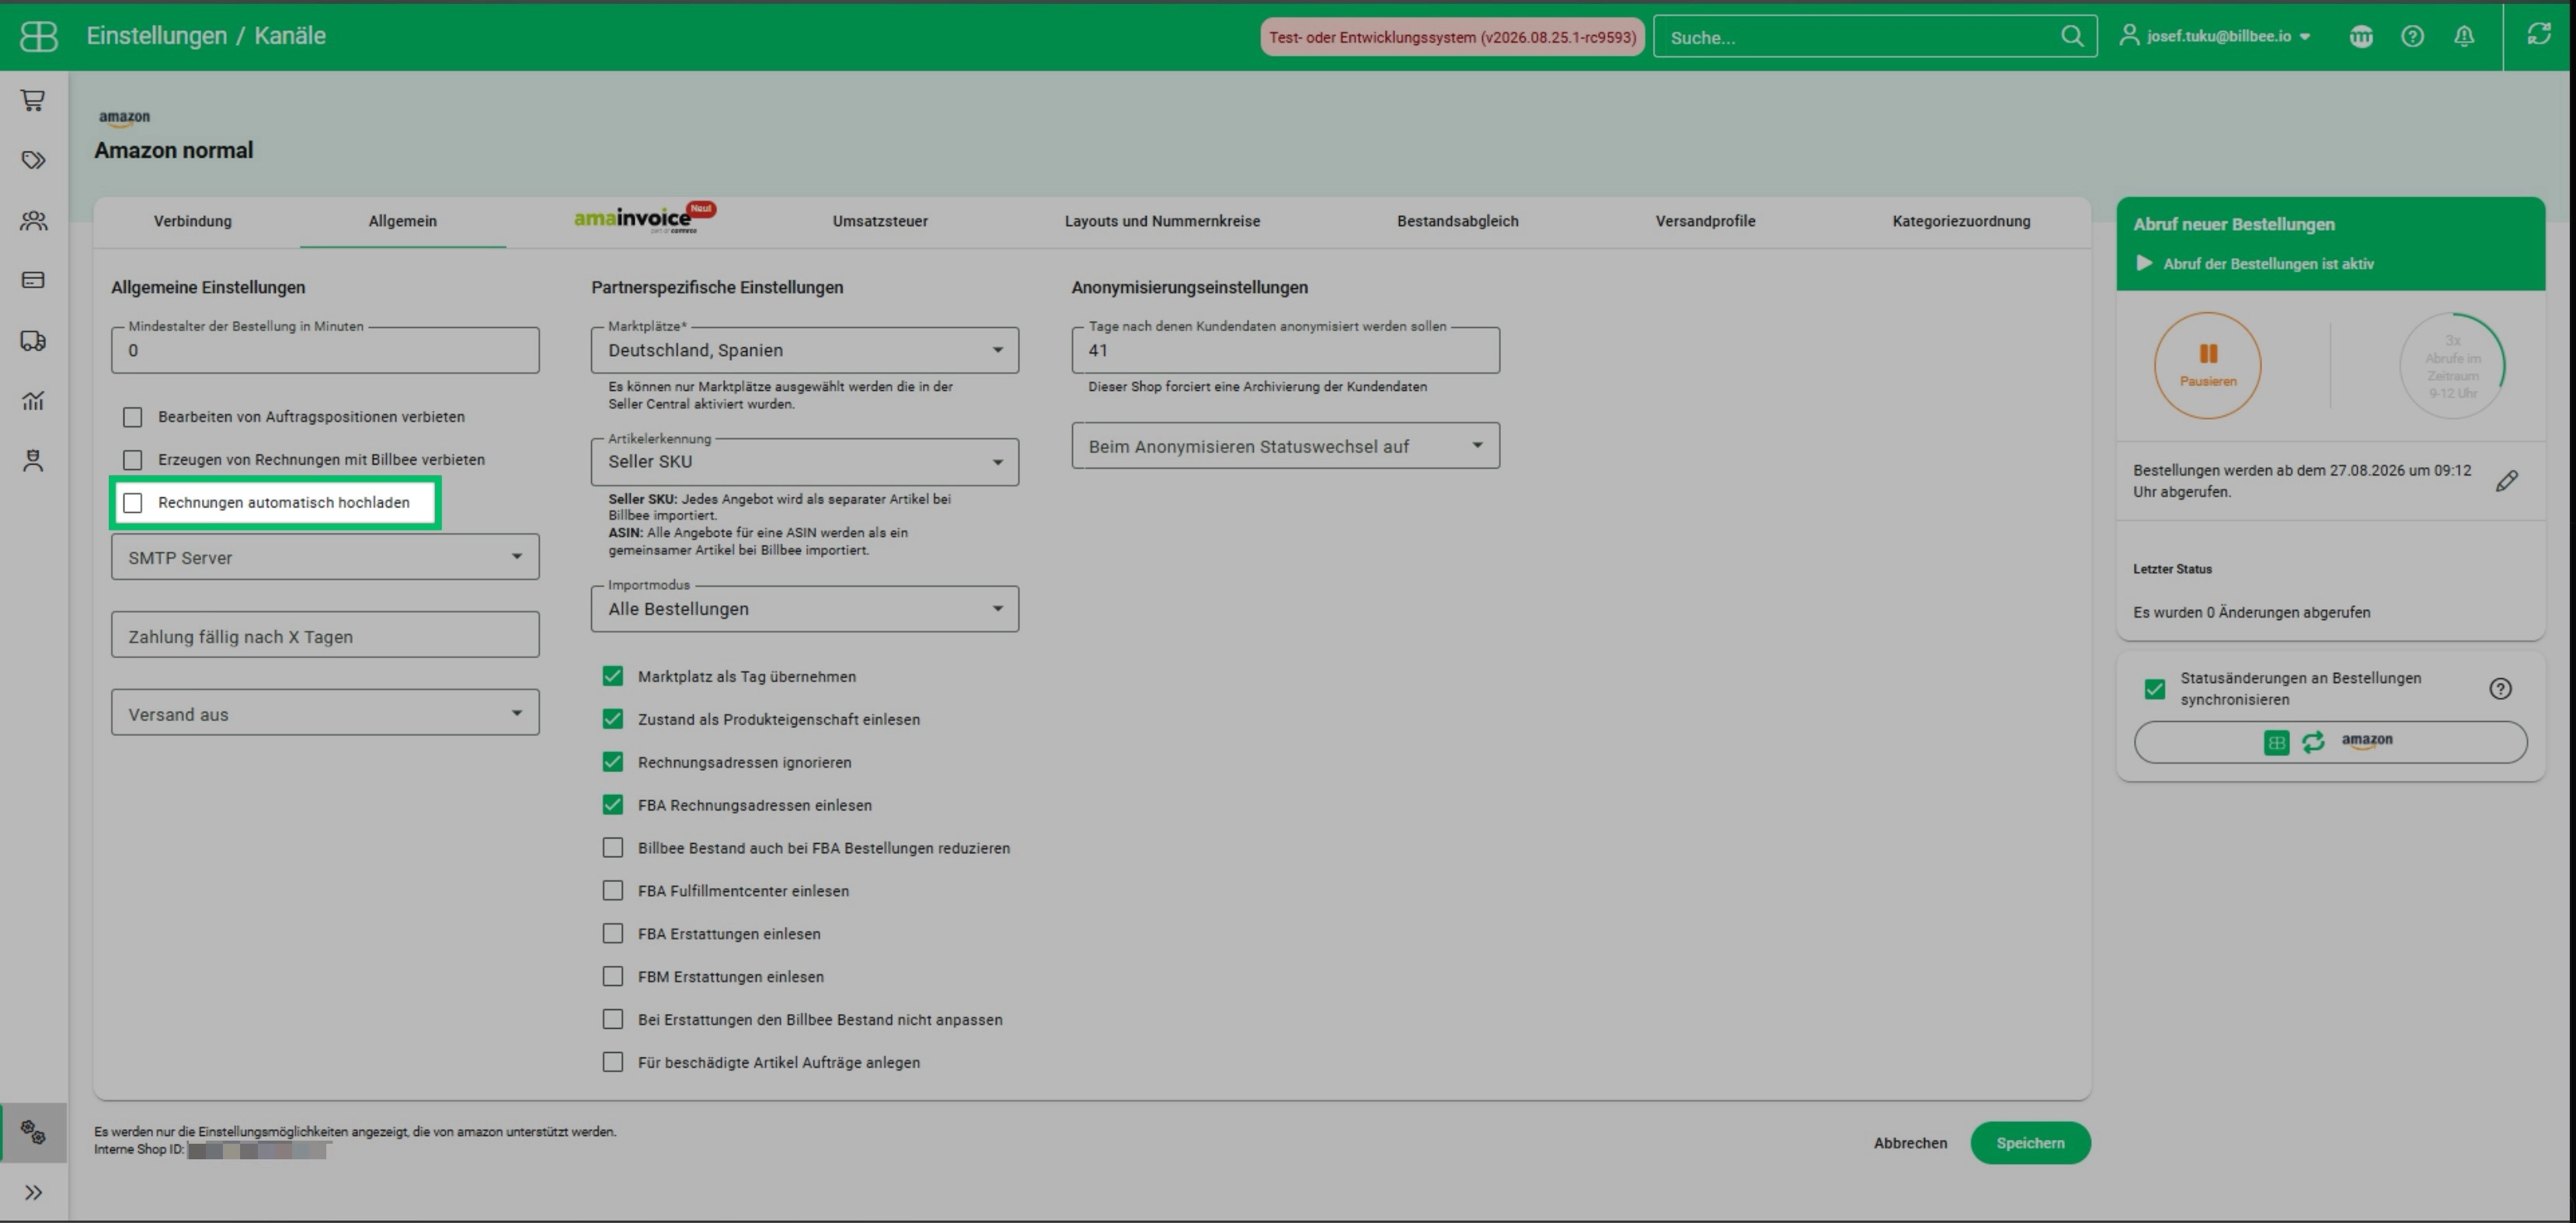This screenshot has width=2576, height=1223.
Task: Open the Marktplätze dropdown
Action: [805, 350]
